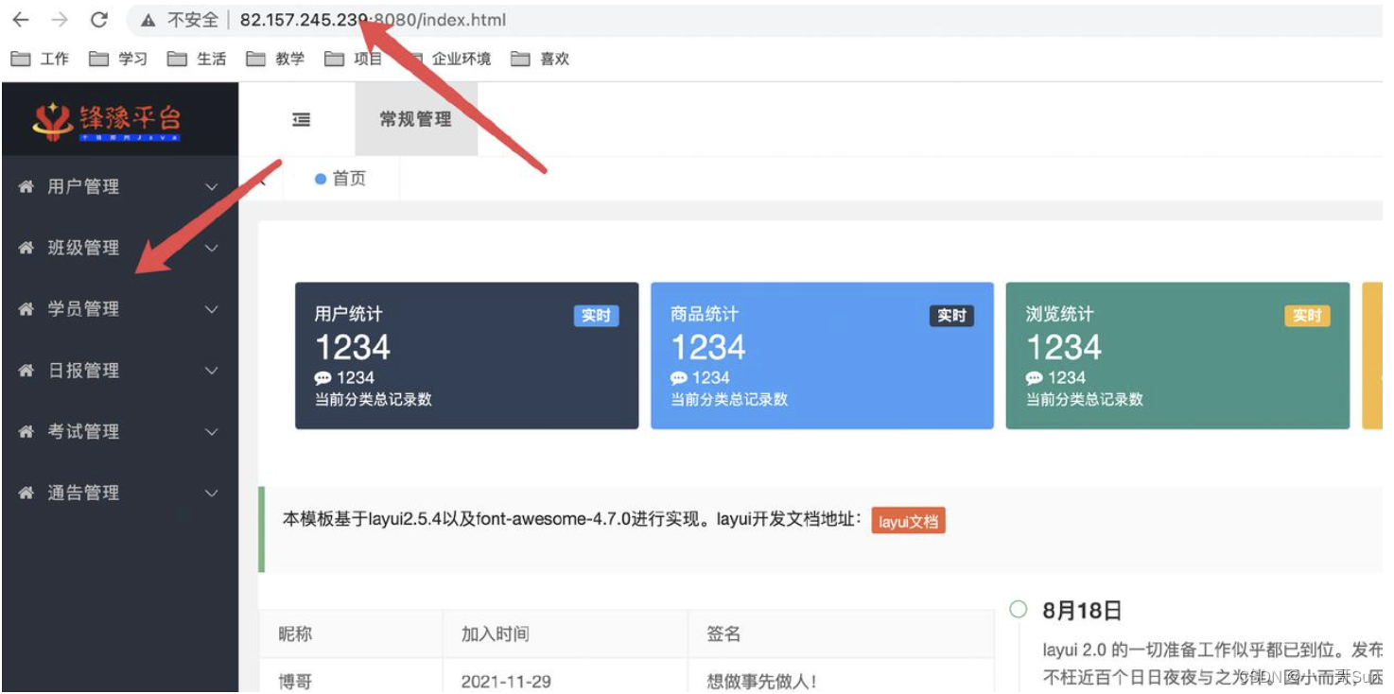The height and width of the screenshot is (694, 1394).
Task: Click the 8月18日 timeline circle marker
Action: pos(1019,610)
